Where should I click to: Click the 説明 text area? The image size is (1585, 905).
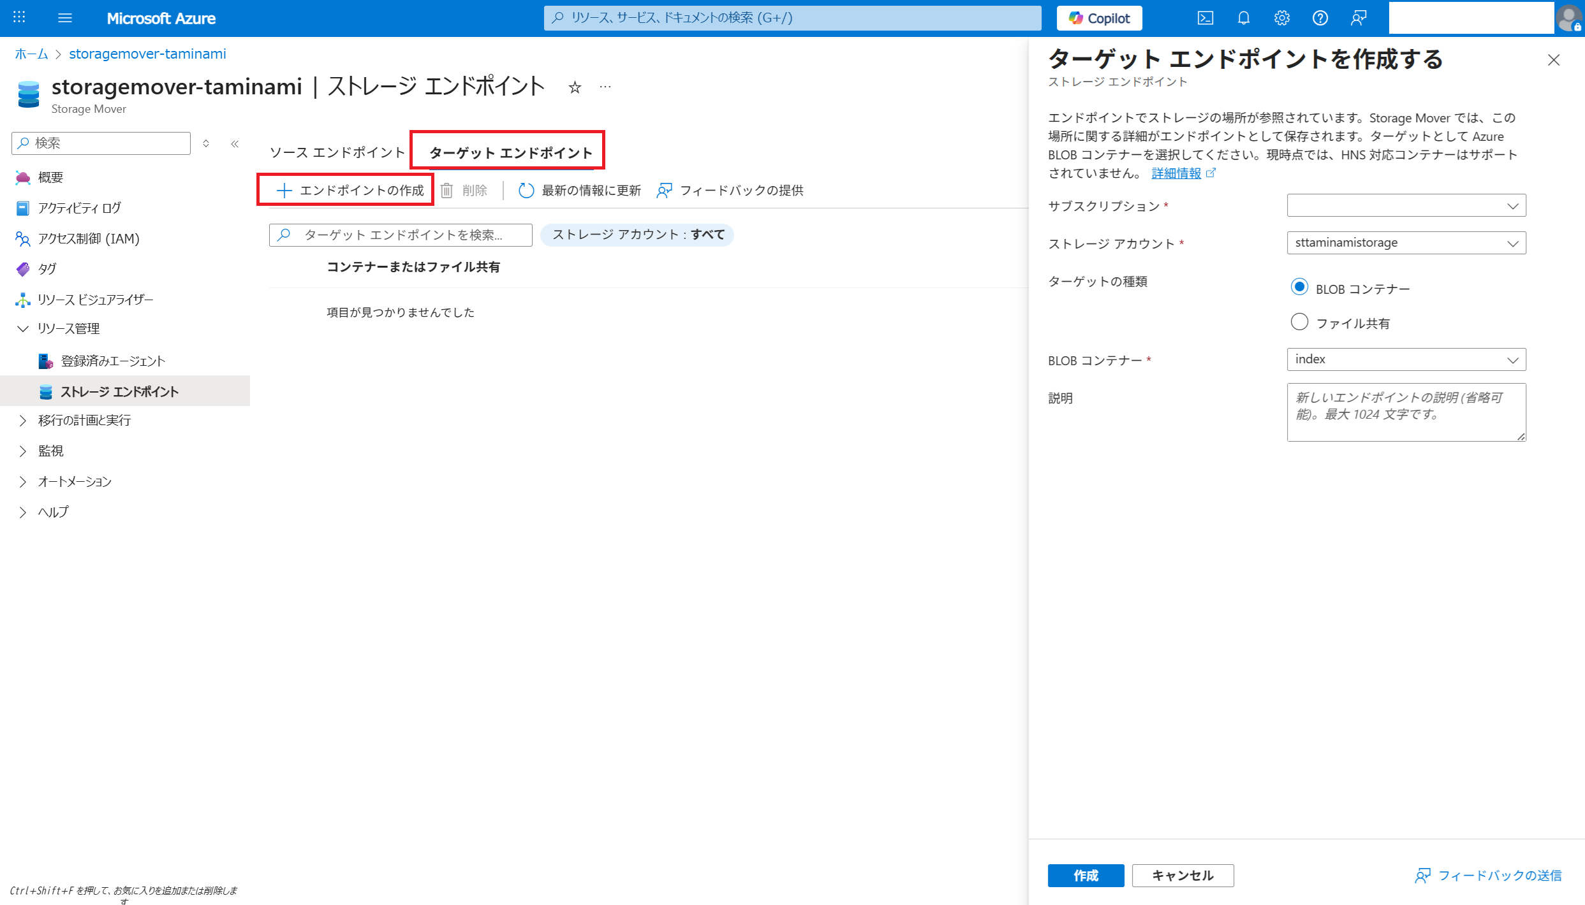1406,412
